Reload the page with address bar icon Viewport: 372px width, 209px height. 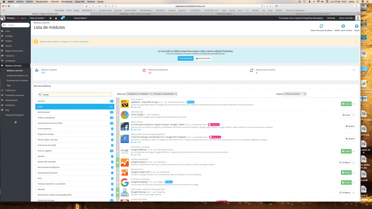click(x=262, y=6)
